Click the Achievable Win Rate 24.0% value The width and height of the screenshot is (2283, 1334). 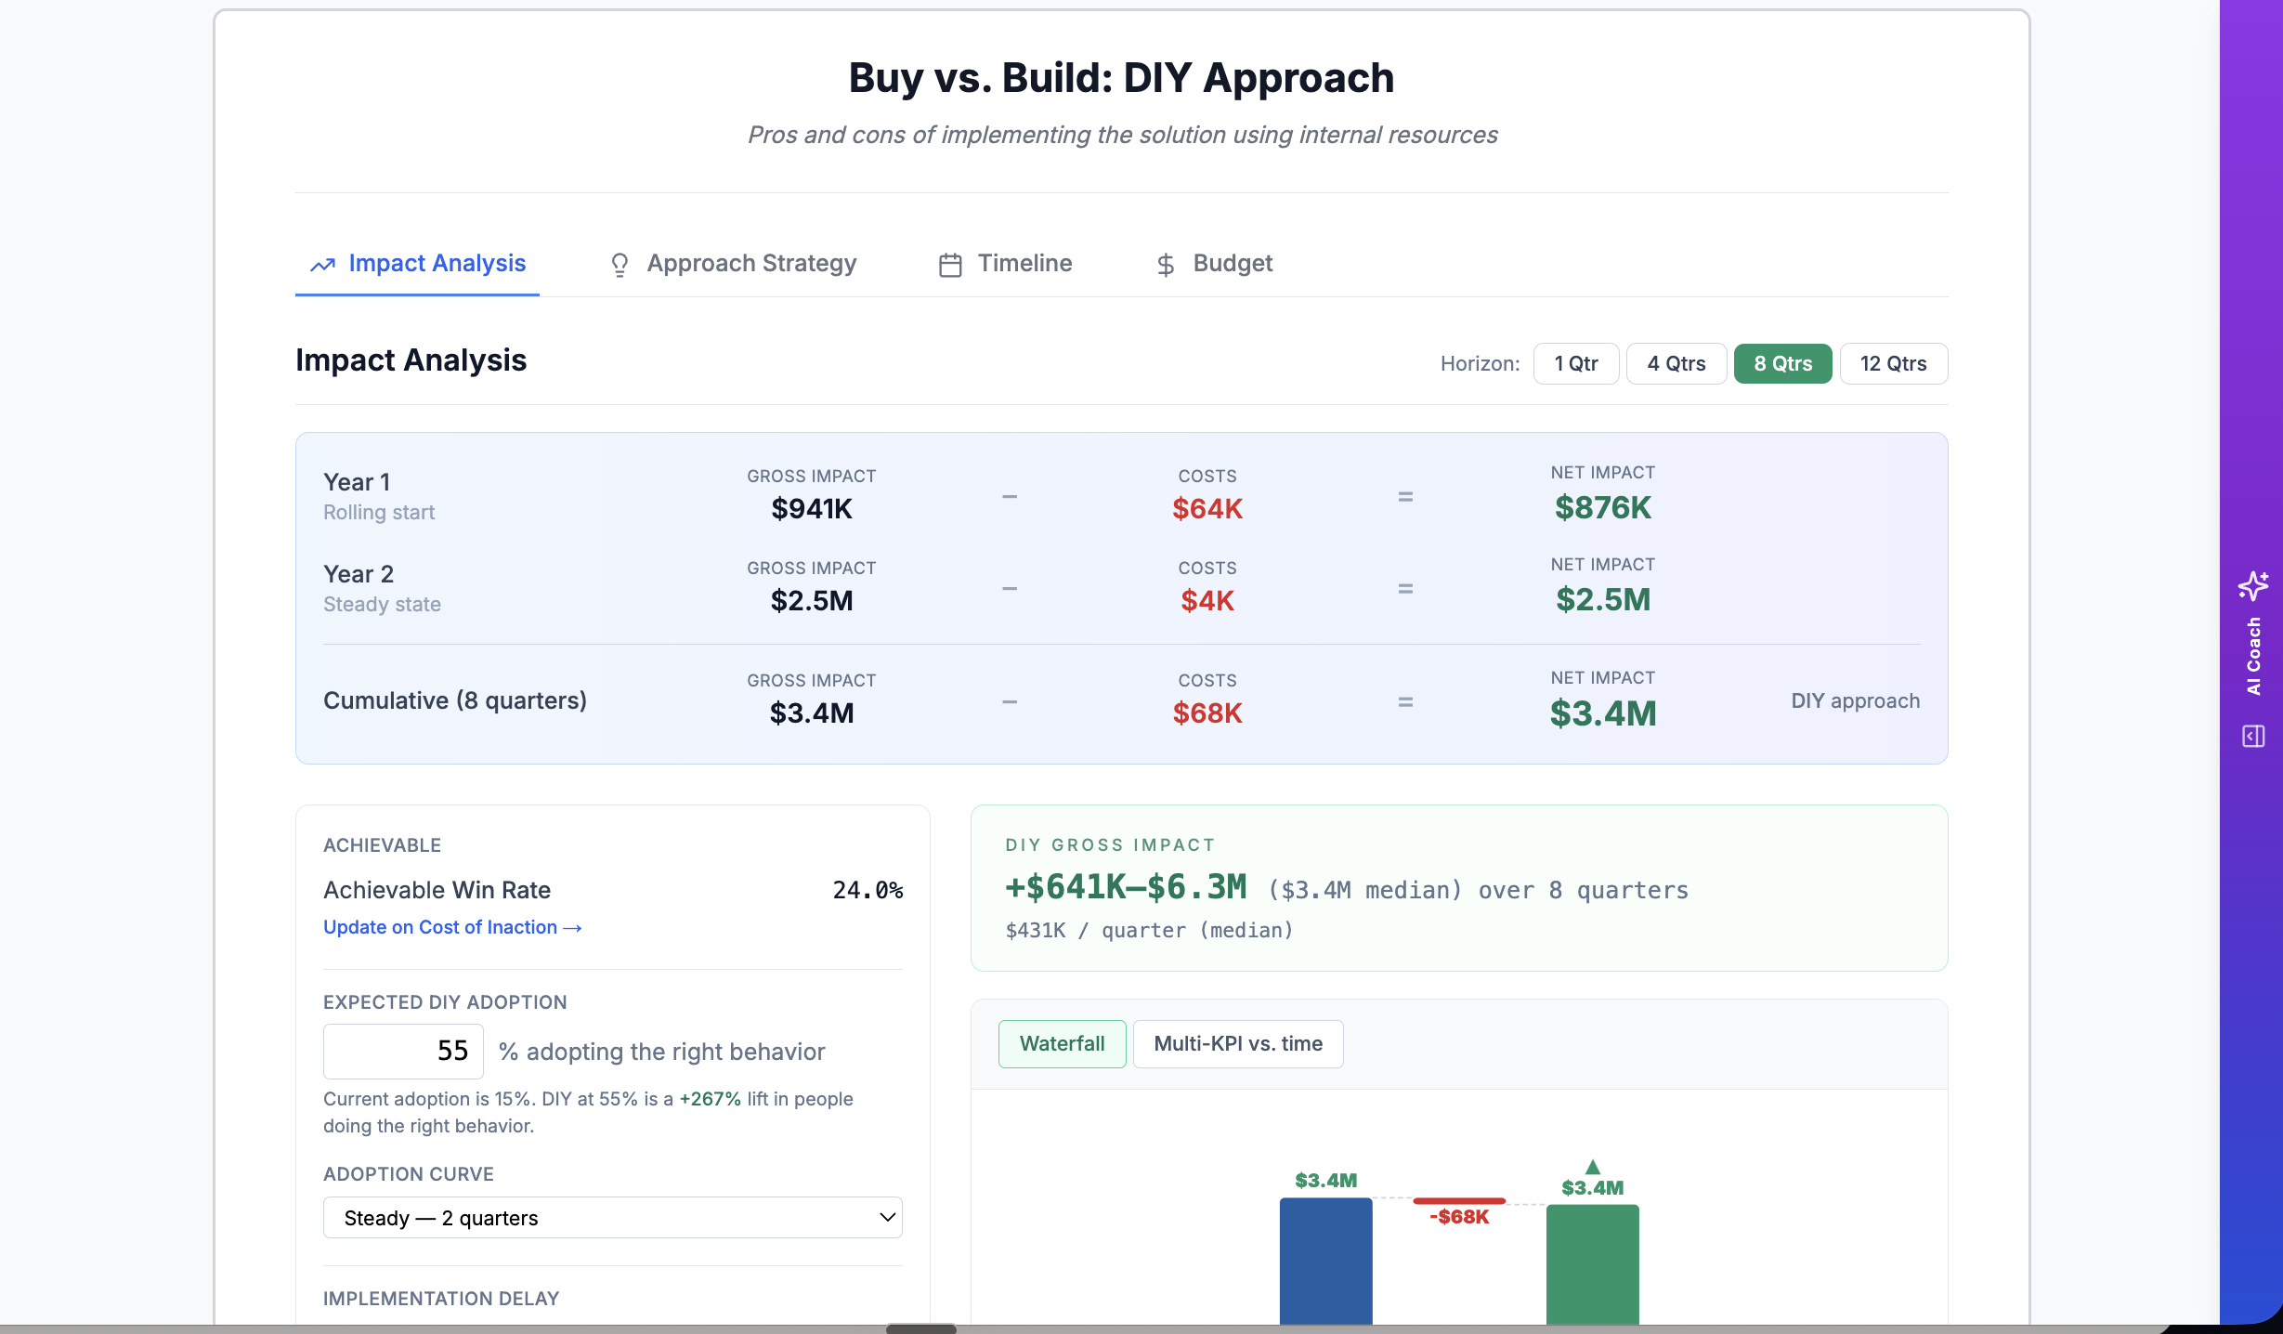pos(868,890)
